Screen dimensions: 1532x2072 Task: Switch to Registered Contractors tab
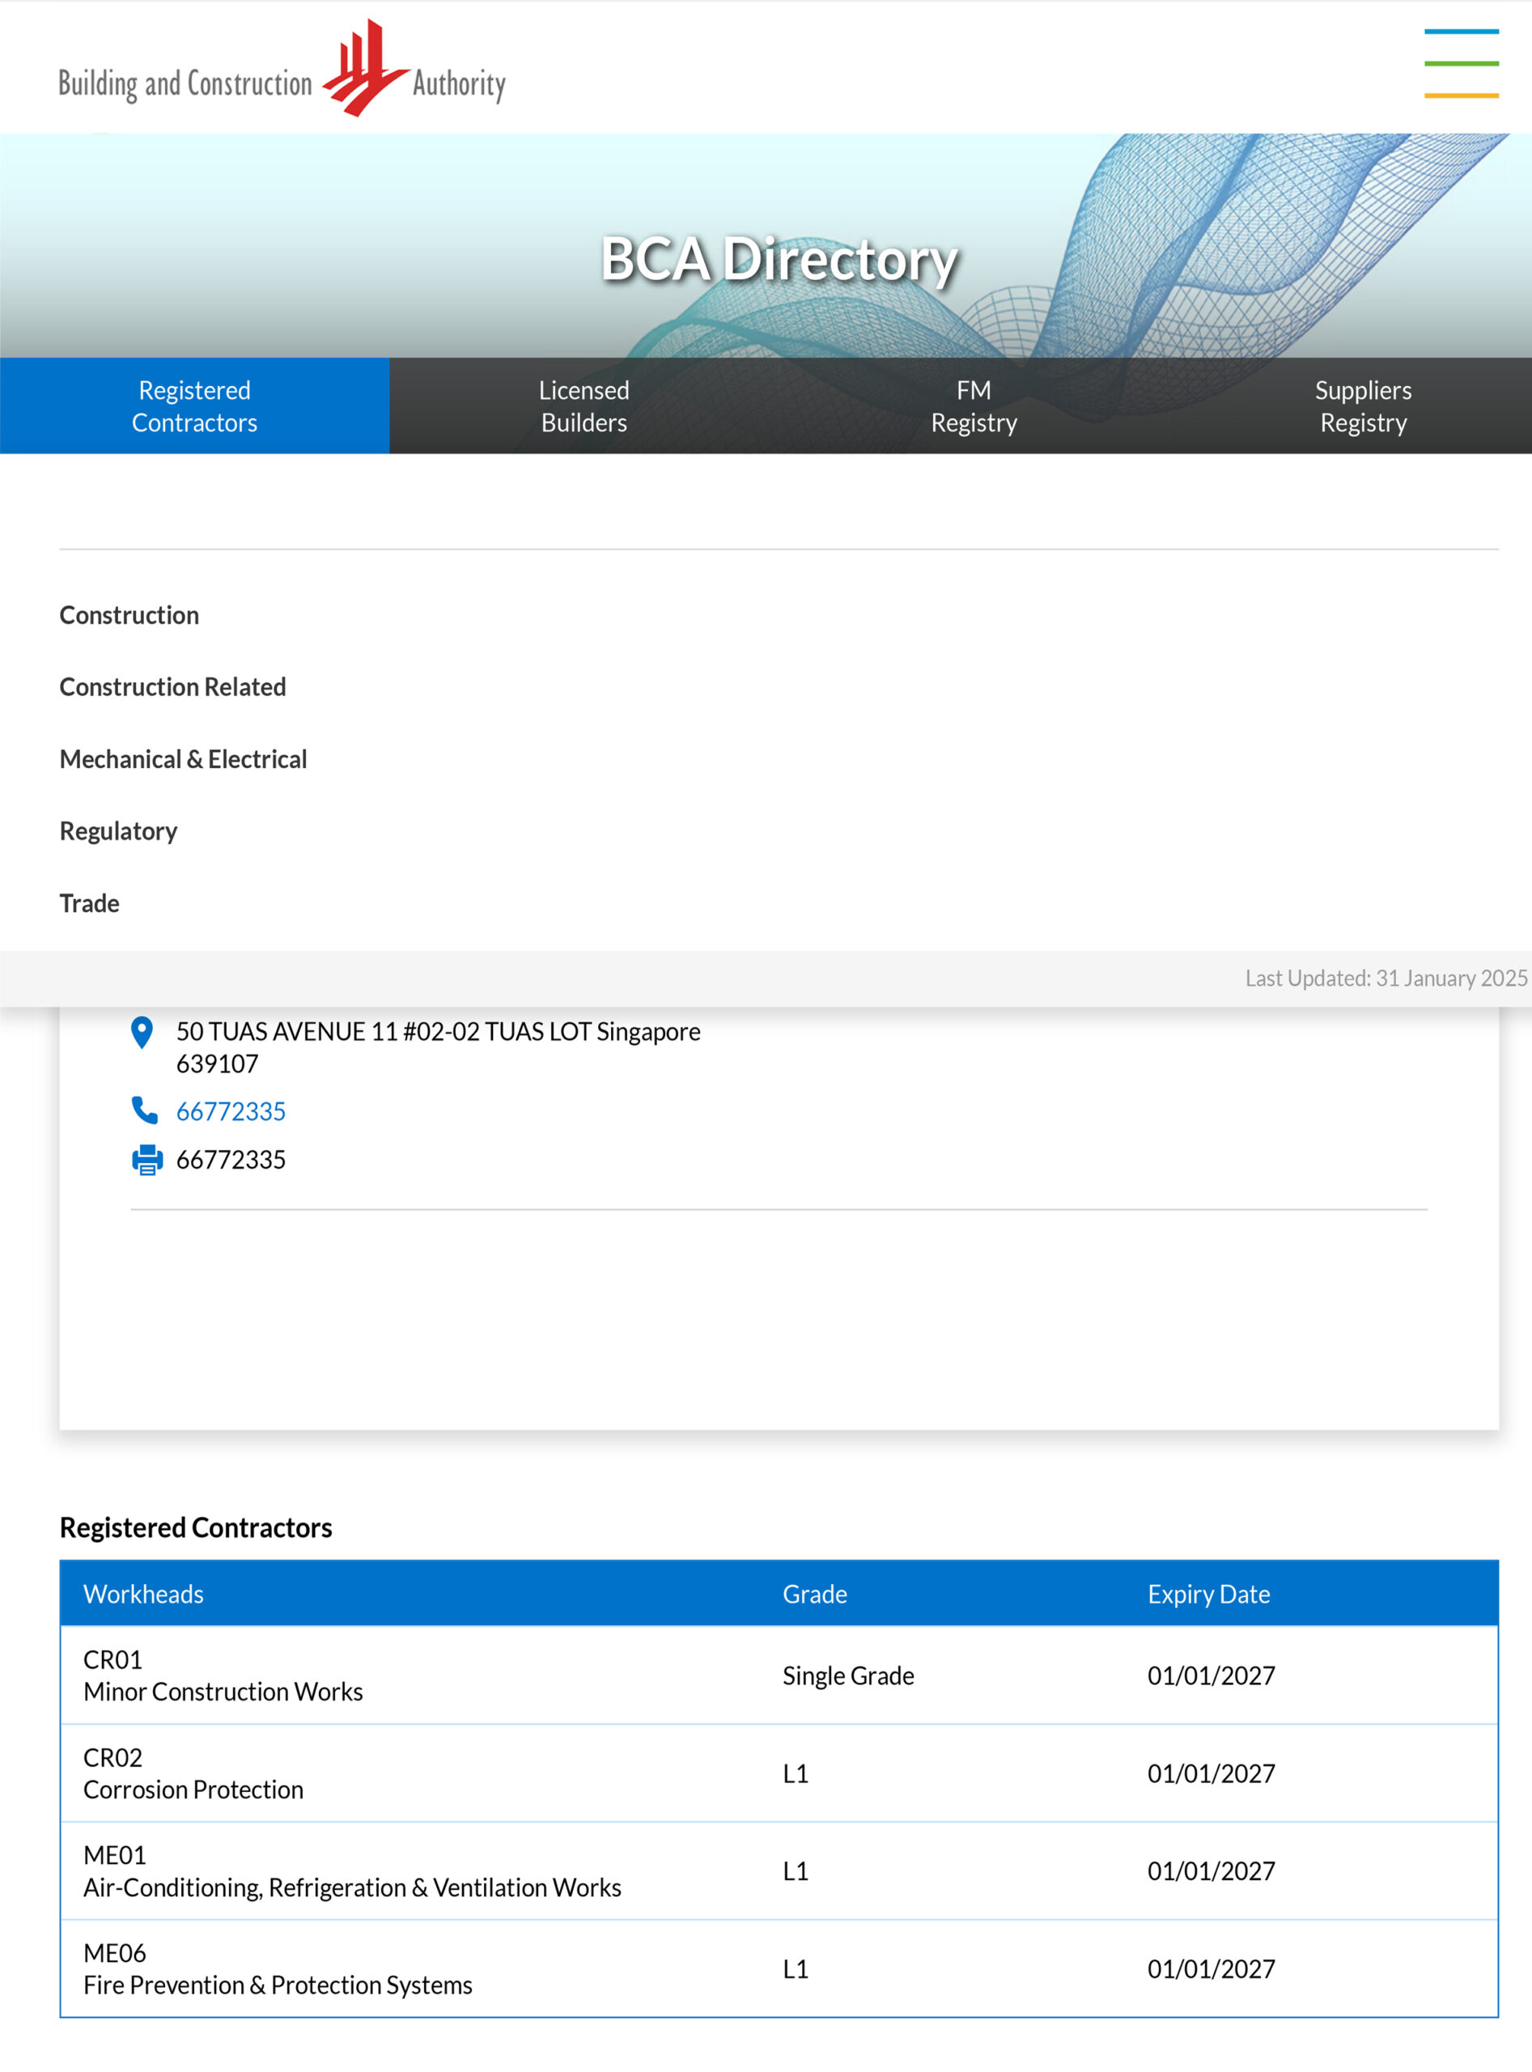click(x=195, y=406)
